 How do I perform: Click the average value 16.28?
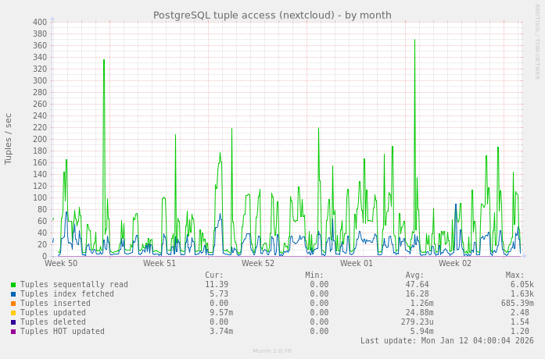(x=417, y=293)
